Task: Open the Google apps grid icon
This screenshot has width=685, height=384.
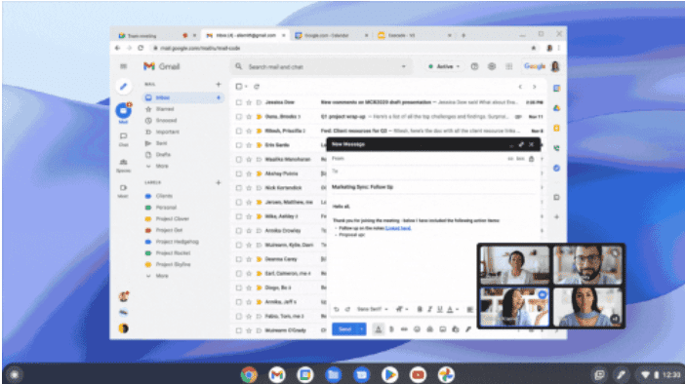Action: (x=509, y=66)
